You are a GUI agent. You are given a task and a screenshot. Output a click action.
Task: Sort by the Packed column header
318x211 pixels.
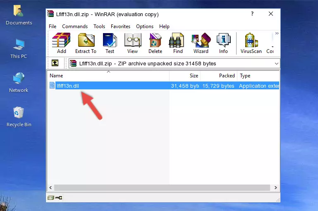pos(219,76)
